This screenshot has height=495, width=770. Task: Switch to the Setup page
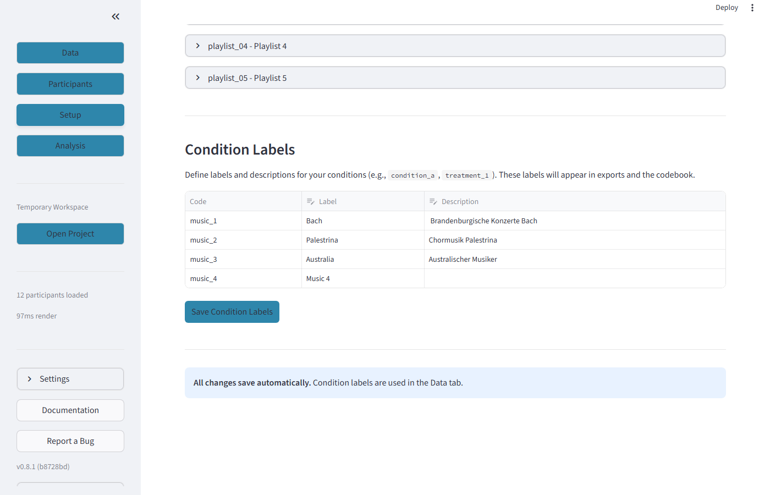[x=70, y=115]
